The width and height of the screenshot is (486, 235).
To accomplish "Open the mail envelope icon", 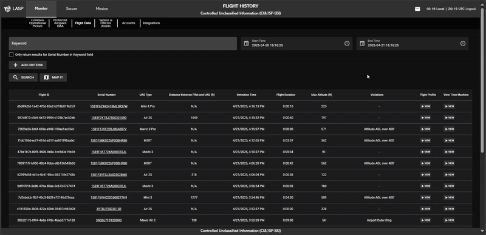I will pyautogui.click(x=417, y=9).
